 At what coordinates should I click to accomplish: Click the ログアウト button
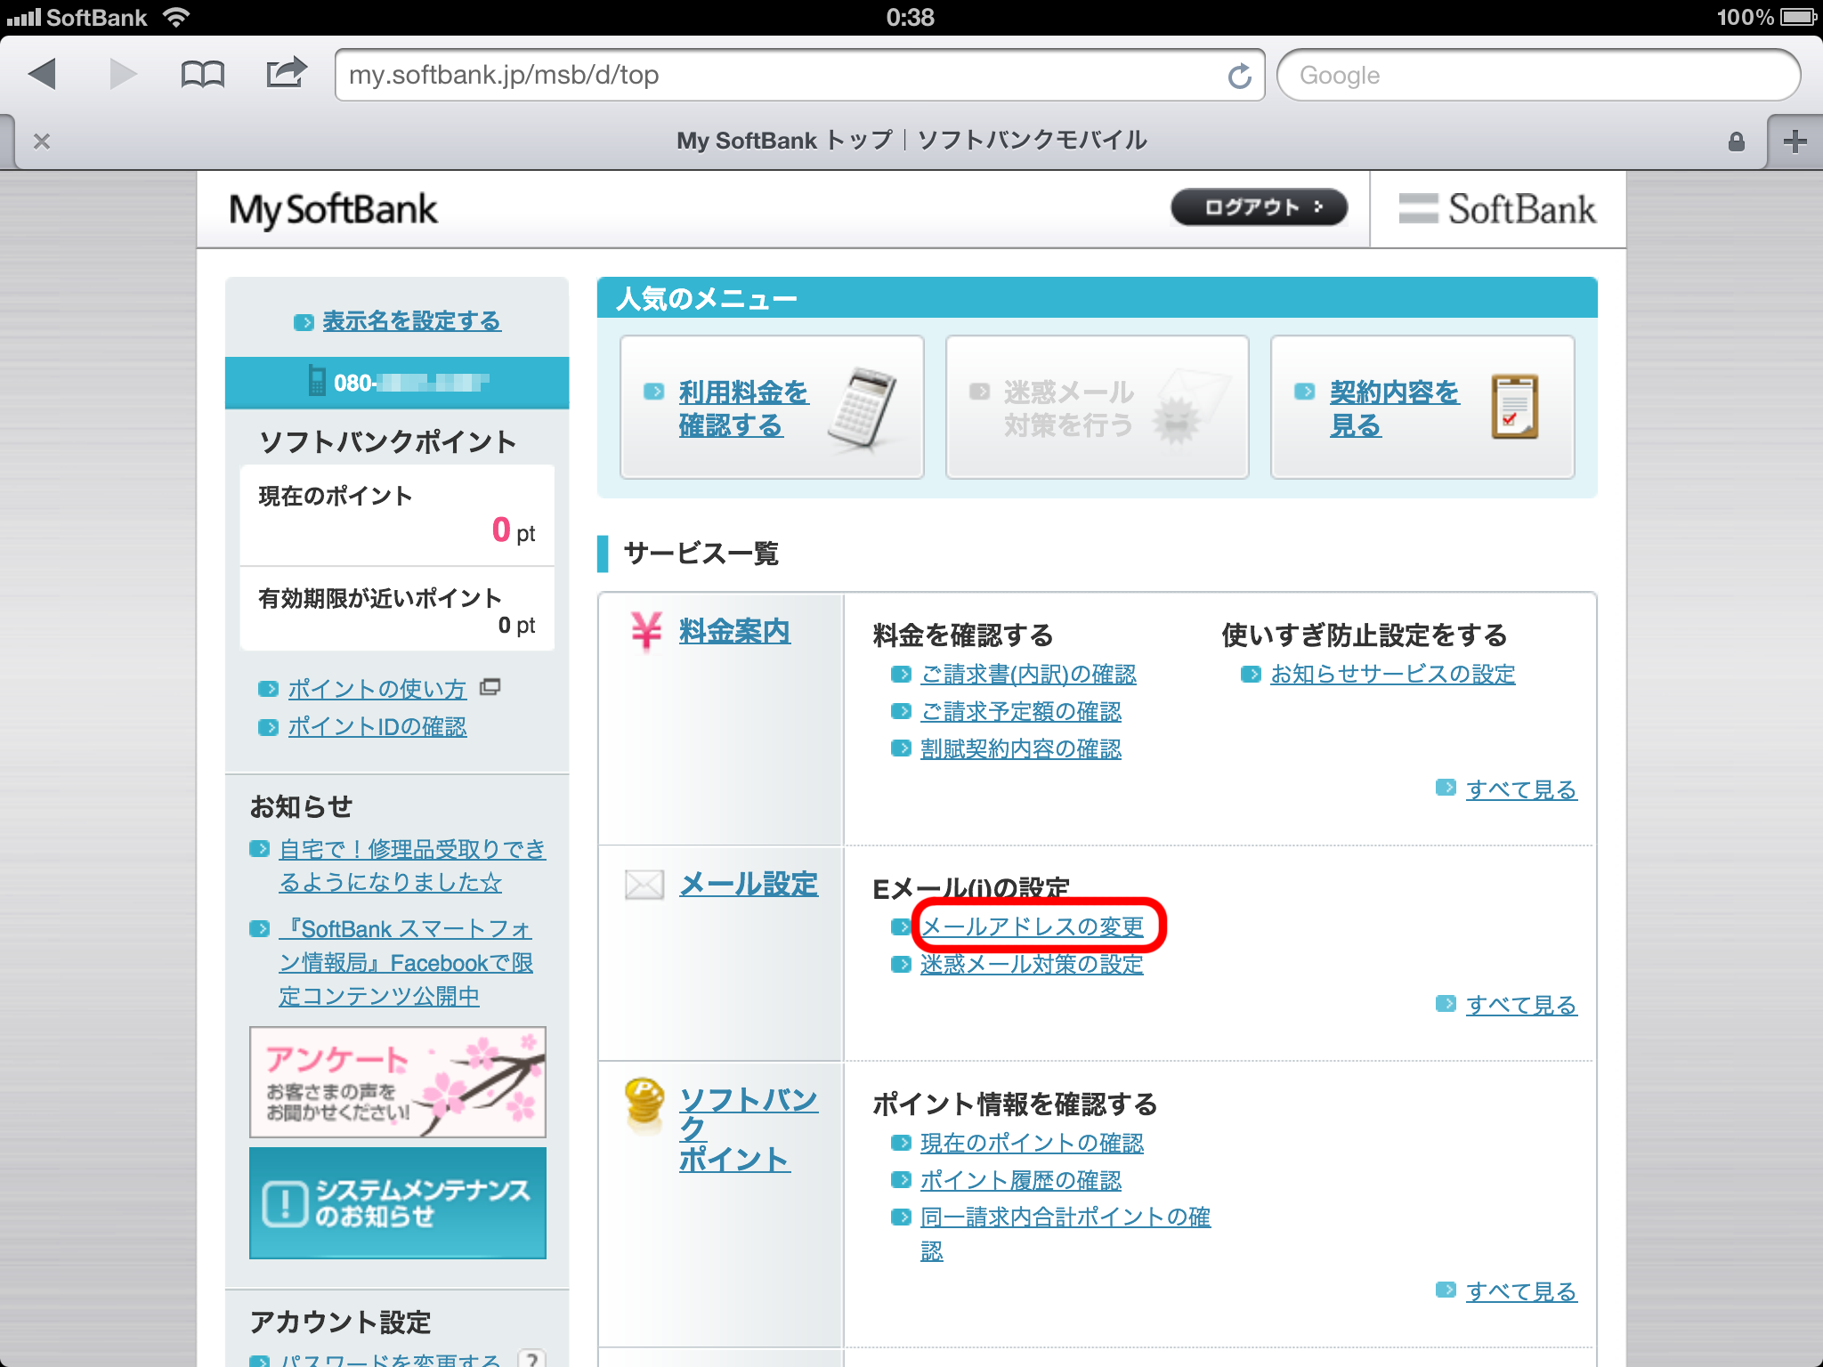coord(1259,207)
